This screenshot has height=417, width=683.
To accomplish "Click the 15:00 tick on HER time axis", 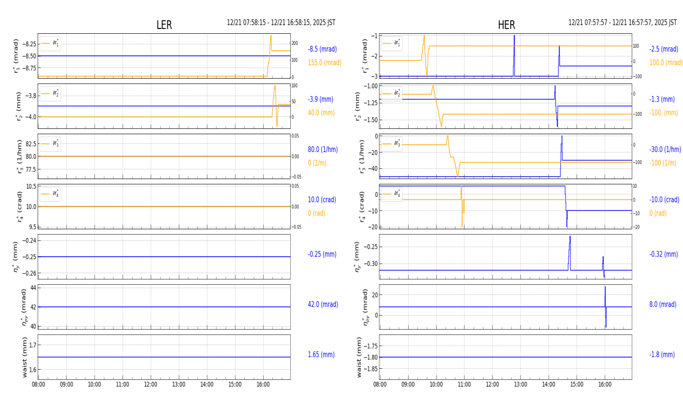I will 577,385.
